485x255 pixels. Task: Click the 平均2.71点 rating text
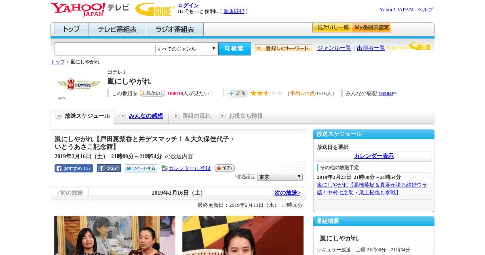(x=302, y=93)
